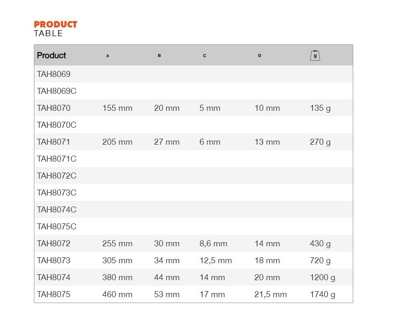Open the TAH8072 product entry
Viewport: 394px width, 309px height.
click(x=193, y=244)
